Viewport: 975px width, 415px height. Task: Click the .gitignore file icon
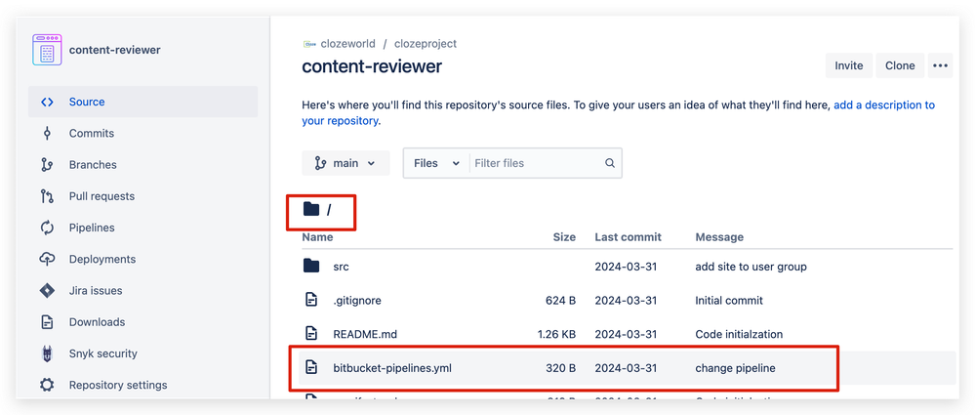coord(311,301)
